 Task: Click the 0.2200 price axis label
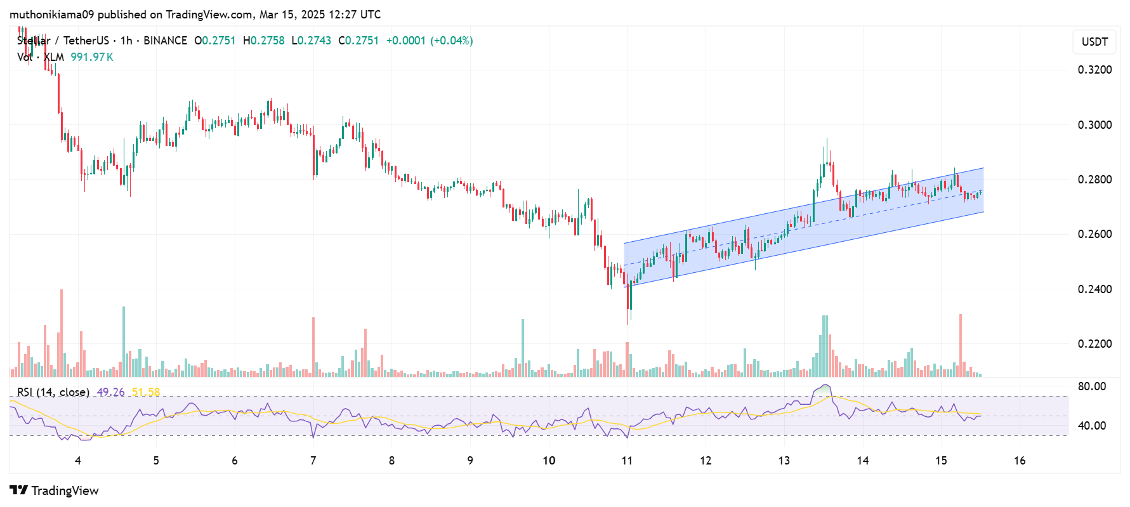pyautogui.click(x=1094, y=344)
